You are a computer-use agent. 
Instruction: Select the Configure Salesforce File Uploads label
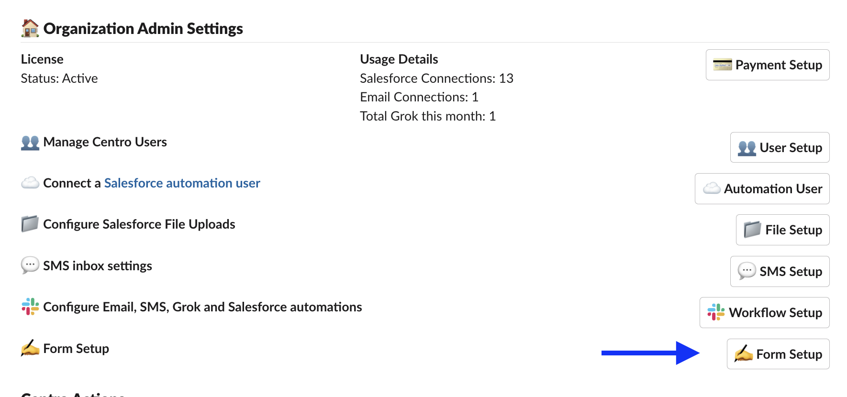139,224
